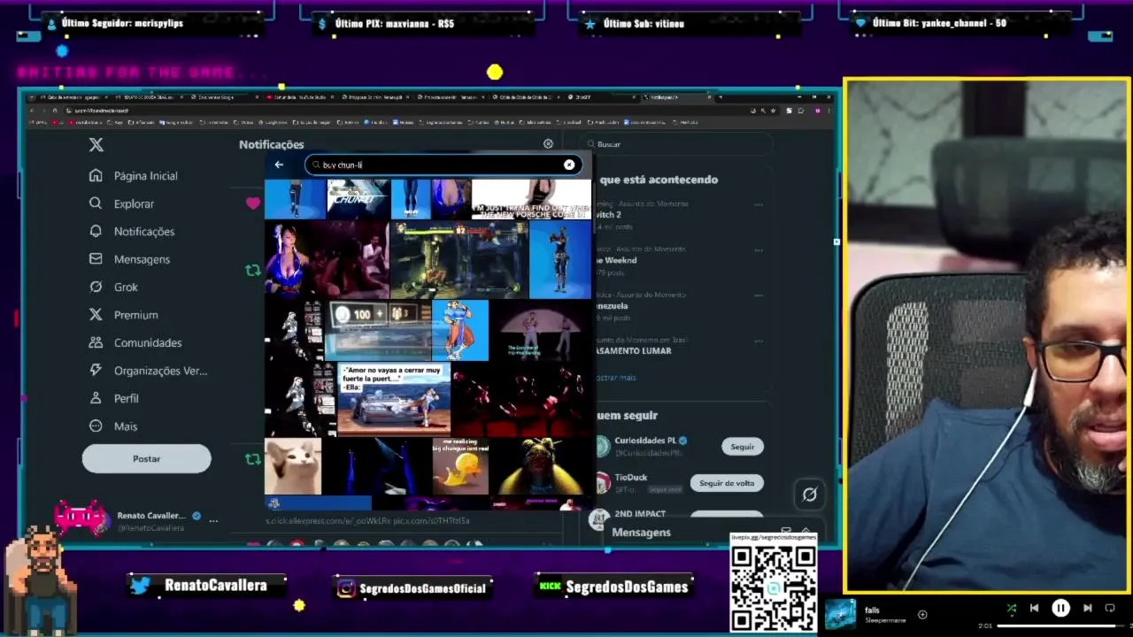Select the Street Fighter car stage GIF
Image resolution: width=1133 pixels, height=637 pixels.
[x=459, y=258]
